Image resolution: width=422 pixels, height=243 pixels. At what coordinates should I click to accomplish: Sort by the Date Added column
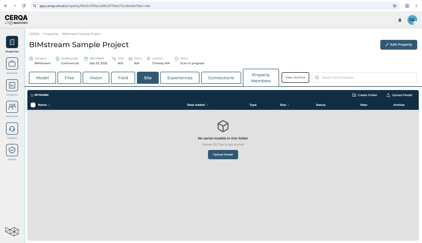(x=197, y=105)
